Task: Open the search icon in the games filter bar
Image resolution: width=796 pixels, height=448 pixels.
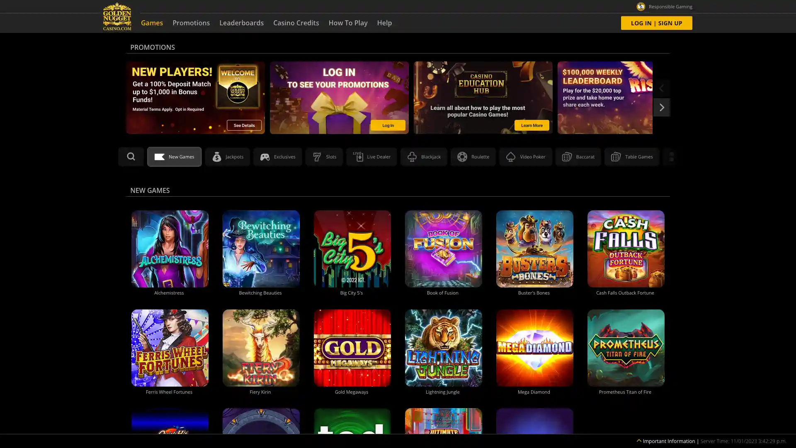Action: [131, 156]
